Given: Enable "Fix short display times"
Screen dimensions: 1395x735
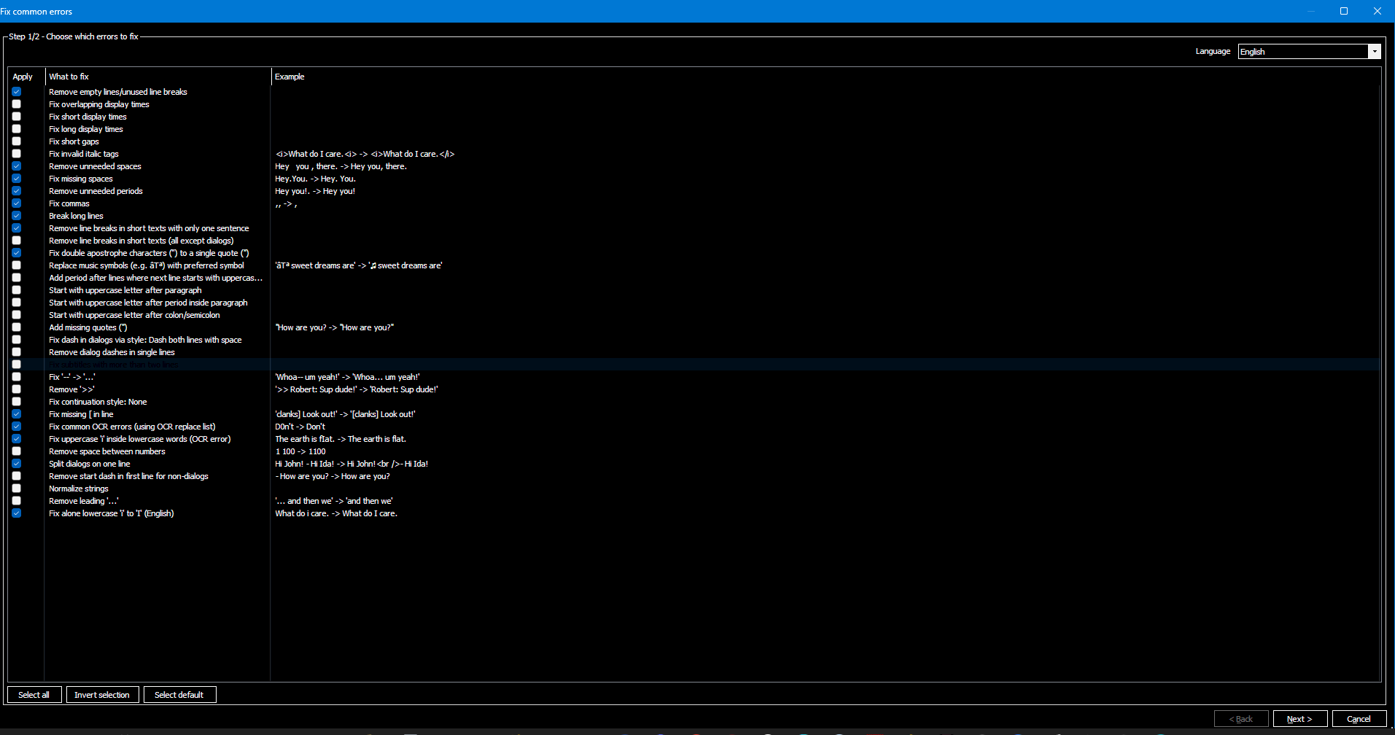Looking at the screenshot, I should pos(16,116).
